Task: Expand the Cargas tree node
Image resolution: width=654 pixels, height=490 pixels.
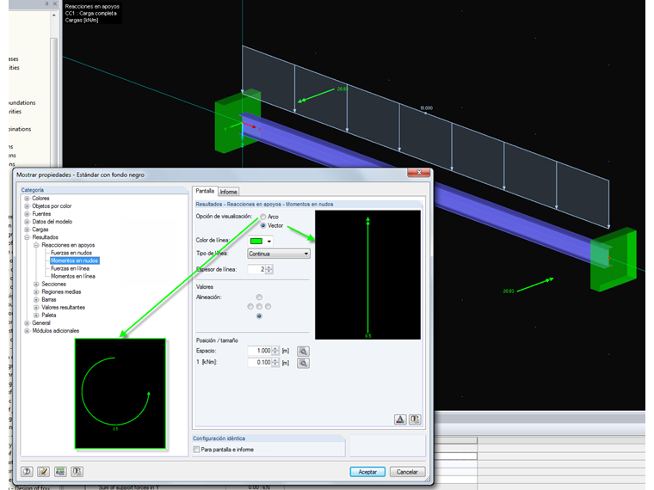Action: 27,230
